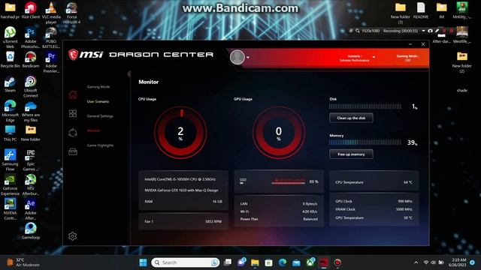The height and width of the screenshot is (270, 481).
Task: Click the user profile avatar
Action: click(237, 57)
